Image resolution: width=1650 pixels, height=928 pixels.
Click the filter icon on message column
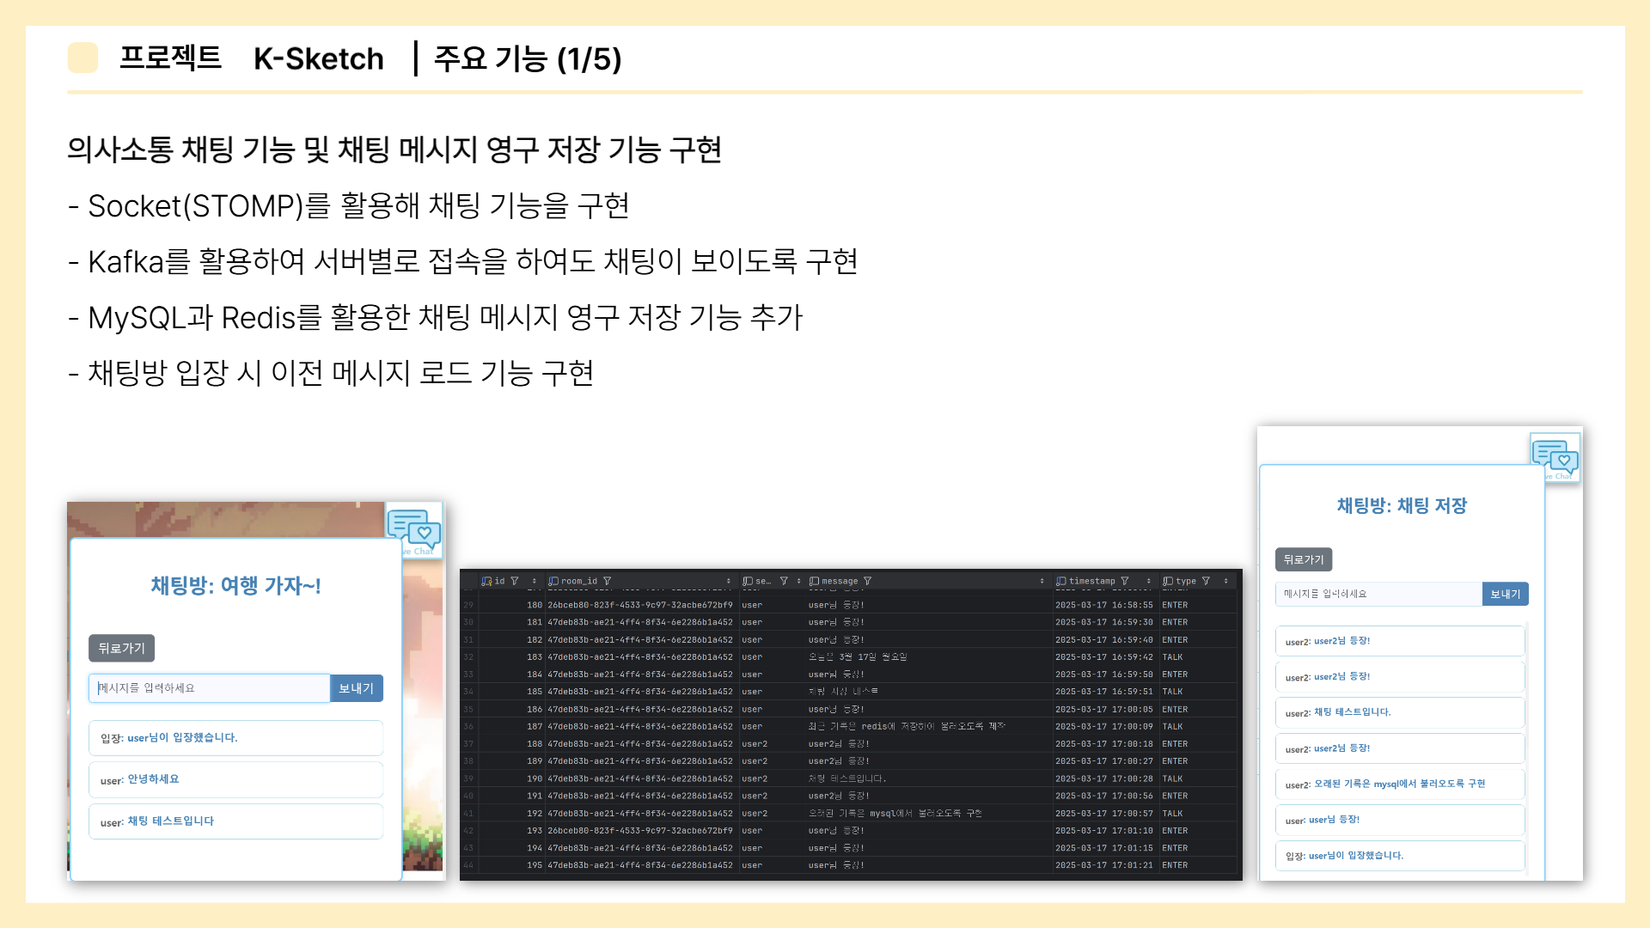point(867,581)
